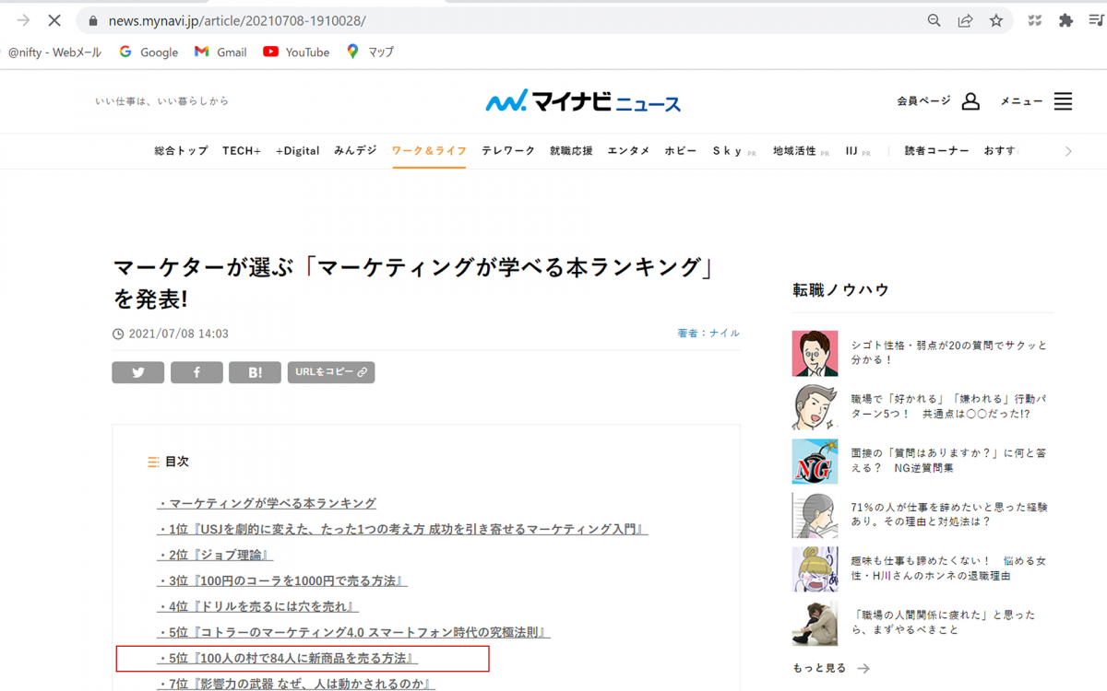Open the Gmail bookmark shortcut
1107x691 pixels.
coord(220,53)
